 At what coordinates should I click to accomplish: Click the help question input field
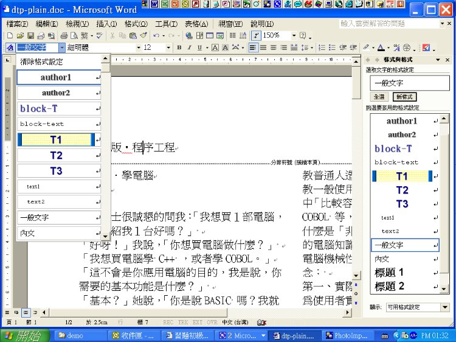pos(389,24)
